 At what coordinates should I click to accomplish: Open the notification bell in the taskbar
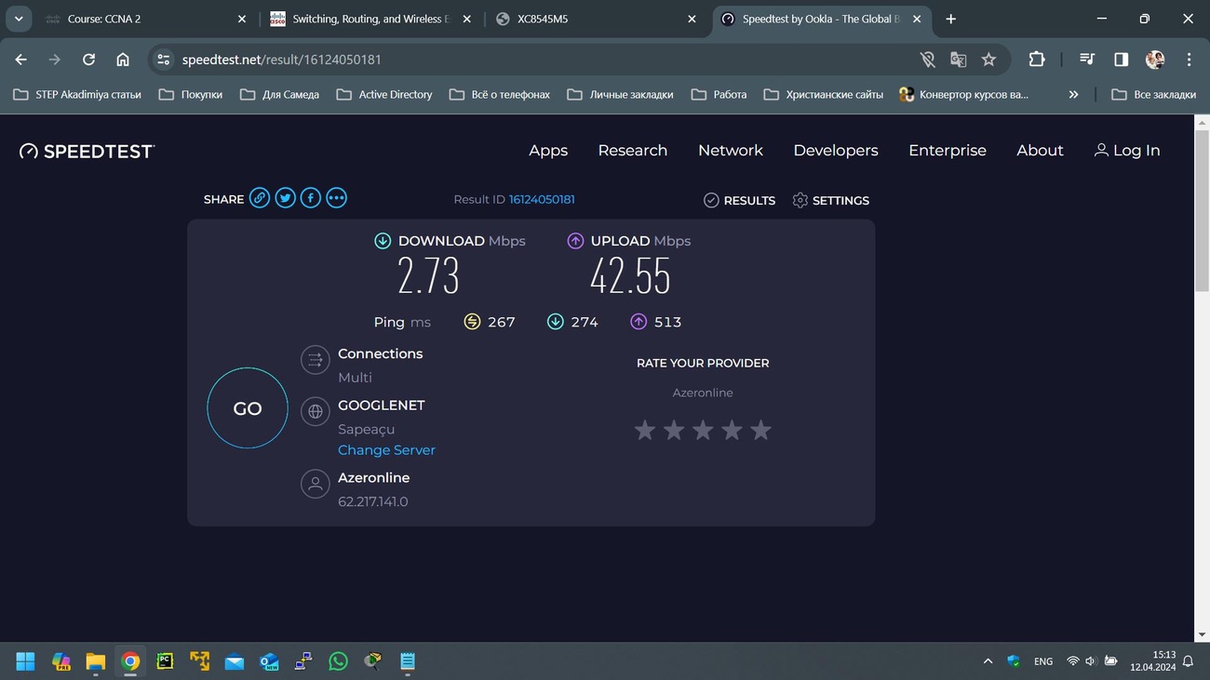(1189, 661)
